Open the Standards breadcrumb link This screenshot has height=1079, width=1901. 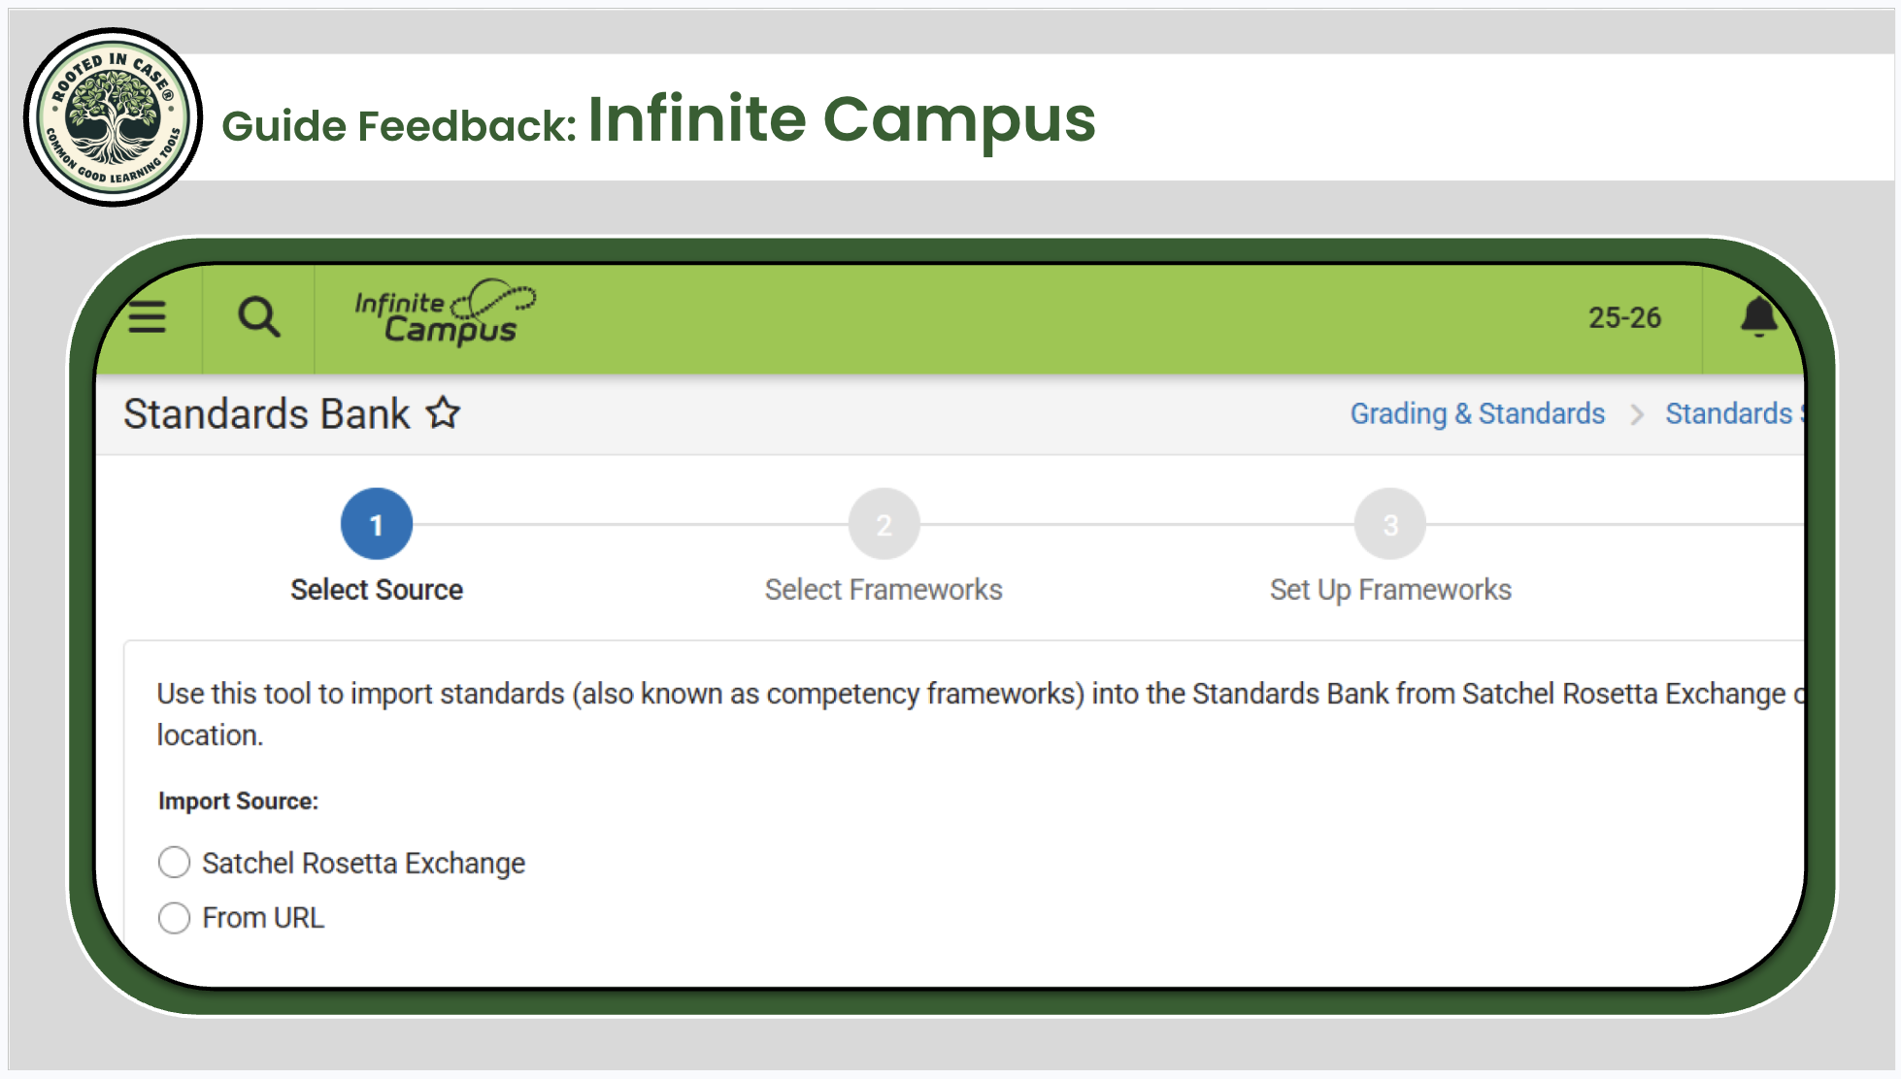pyautogui.click(x=1734, y=414)
